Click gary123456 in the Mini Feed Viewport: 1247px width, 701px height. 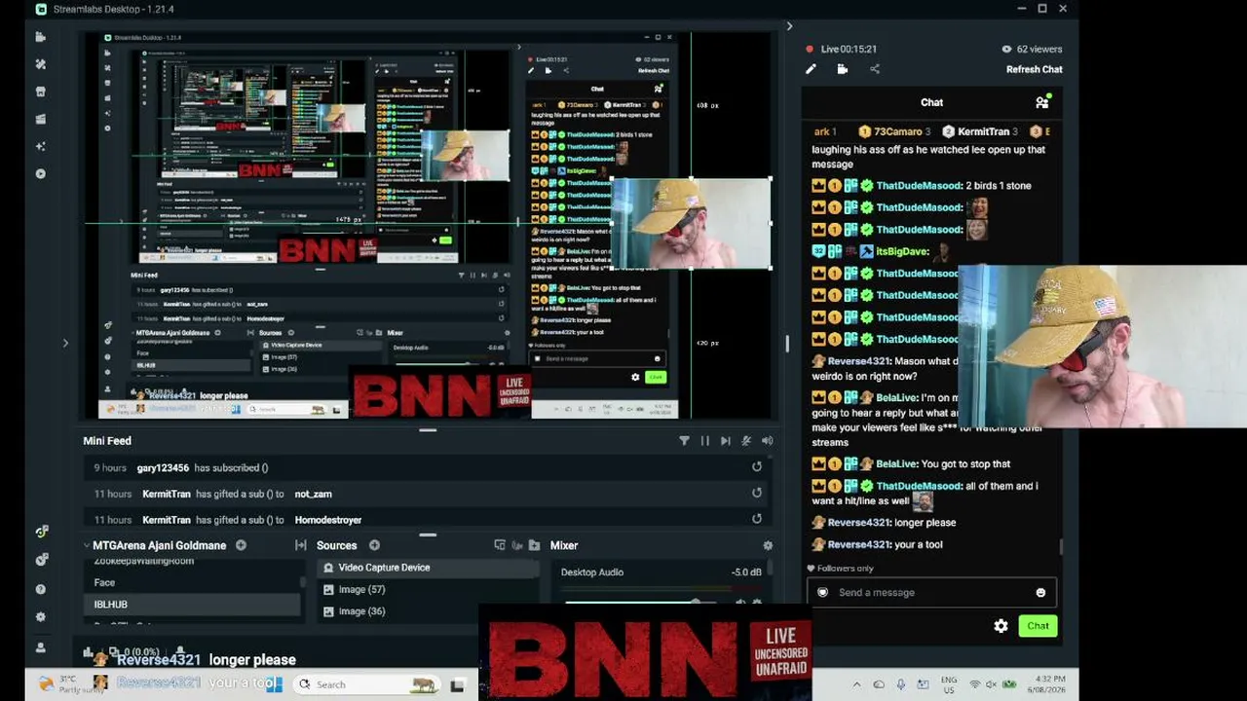tap(163, 468)
